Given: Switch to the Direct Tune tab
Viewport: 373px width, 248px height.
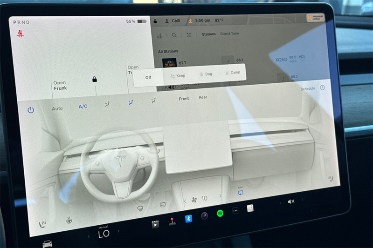Looking at the screenshot, I should click(x=229, y=34).
